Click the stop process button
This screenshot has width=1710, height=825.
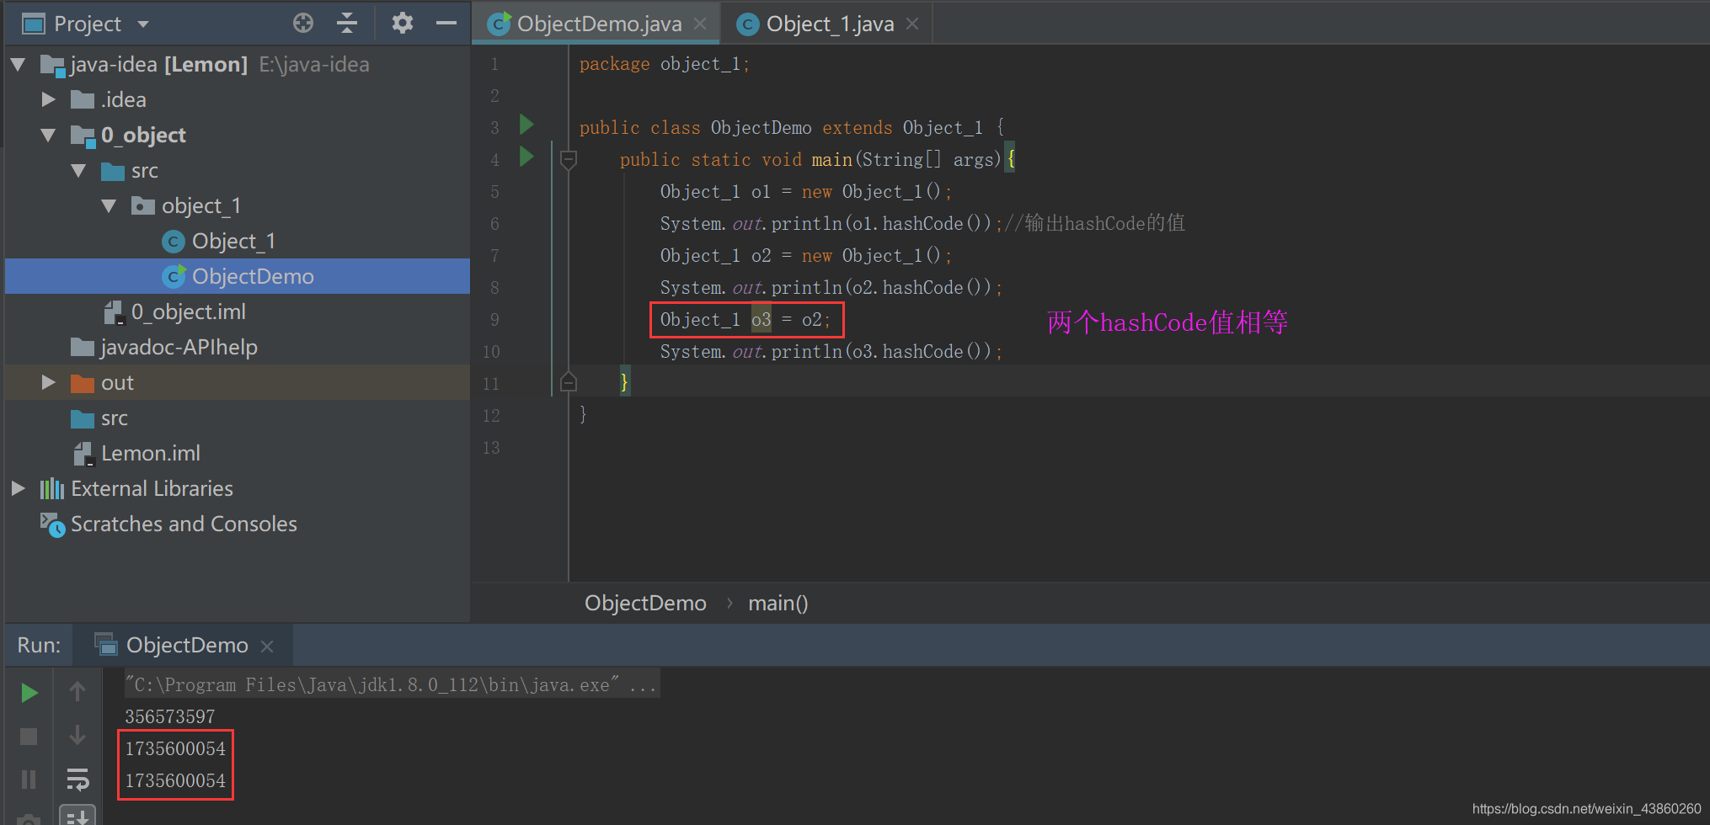29,737
